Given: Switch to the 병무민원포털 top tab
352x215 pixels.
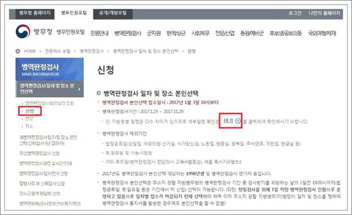Looking at the screenshot, I should tap(74, 13).
